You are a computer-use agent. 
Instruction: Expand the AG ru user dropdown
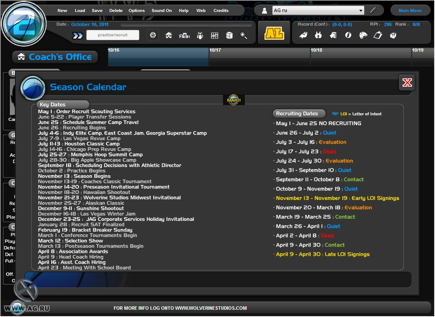click(x=360, y=11)
